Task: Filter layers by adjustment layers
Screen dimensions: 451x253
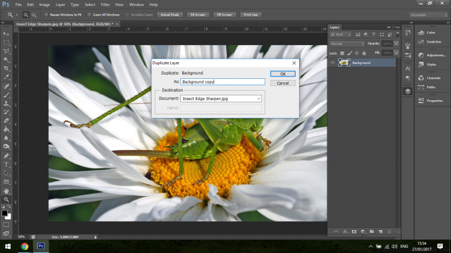Action: 366,34
